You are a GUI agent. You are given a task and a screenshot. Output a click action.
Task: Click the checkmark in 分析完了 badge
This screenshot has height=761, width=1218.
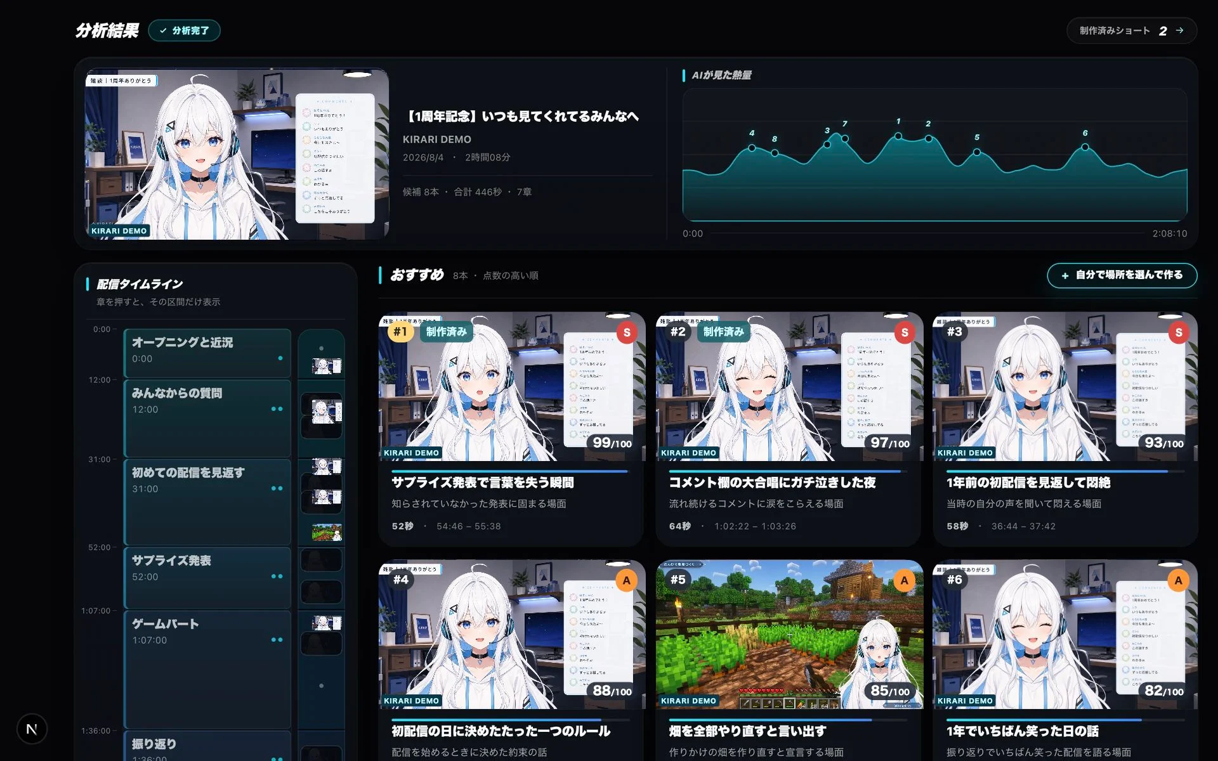coord(163,30)
